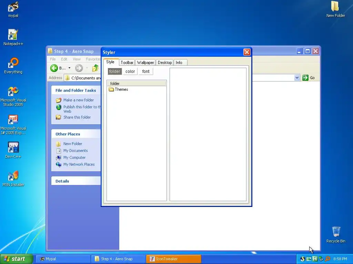Switch to the Desktop tab in Styler
This screenshot has height=264, width=353.
click(165, 63)
